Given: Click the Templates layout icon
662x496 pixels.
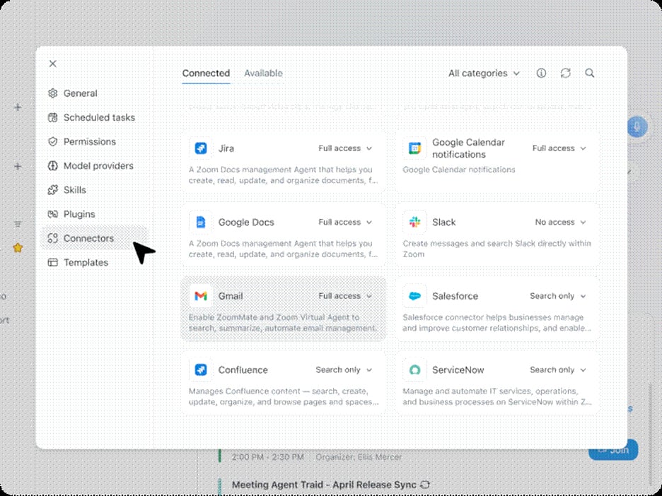Looking at the screenshot, I should [53, 263].
